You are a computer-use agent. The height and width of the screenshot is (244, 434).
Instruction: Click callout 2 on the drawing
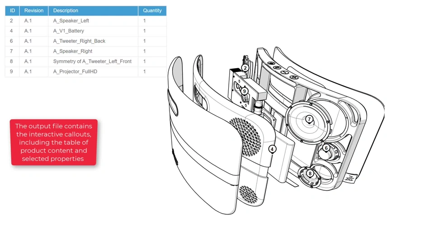point(245,68)
